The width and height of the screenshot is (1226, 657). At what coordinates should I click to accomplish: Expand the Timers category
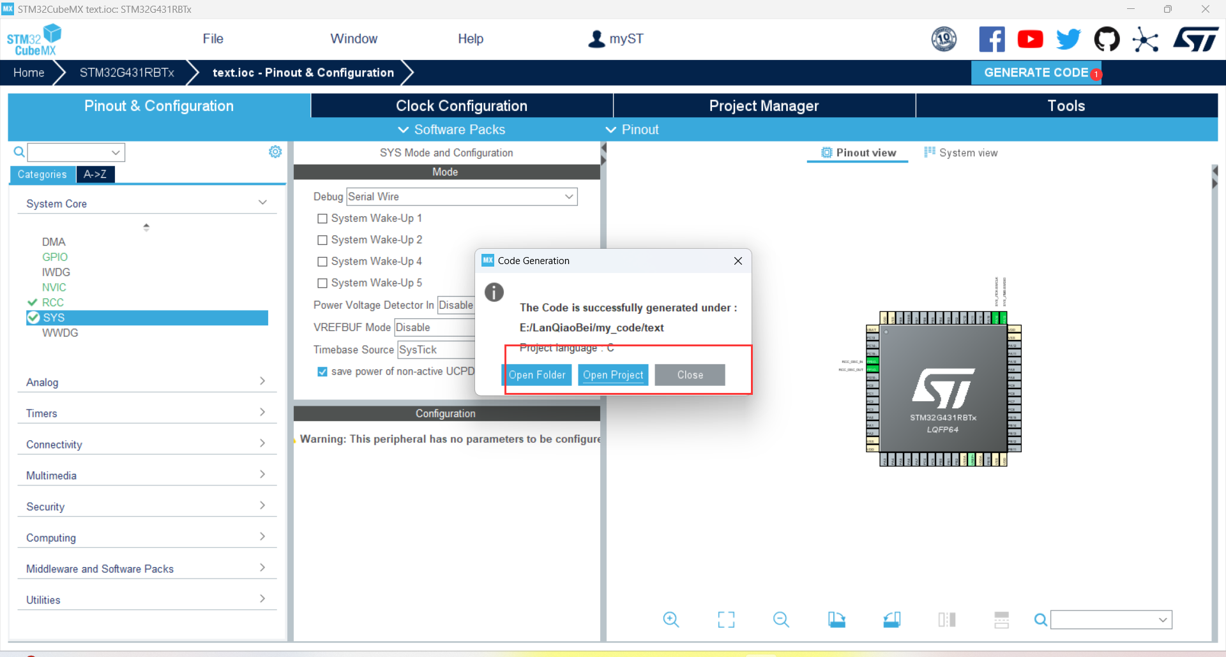[x=147, y=413]
